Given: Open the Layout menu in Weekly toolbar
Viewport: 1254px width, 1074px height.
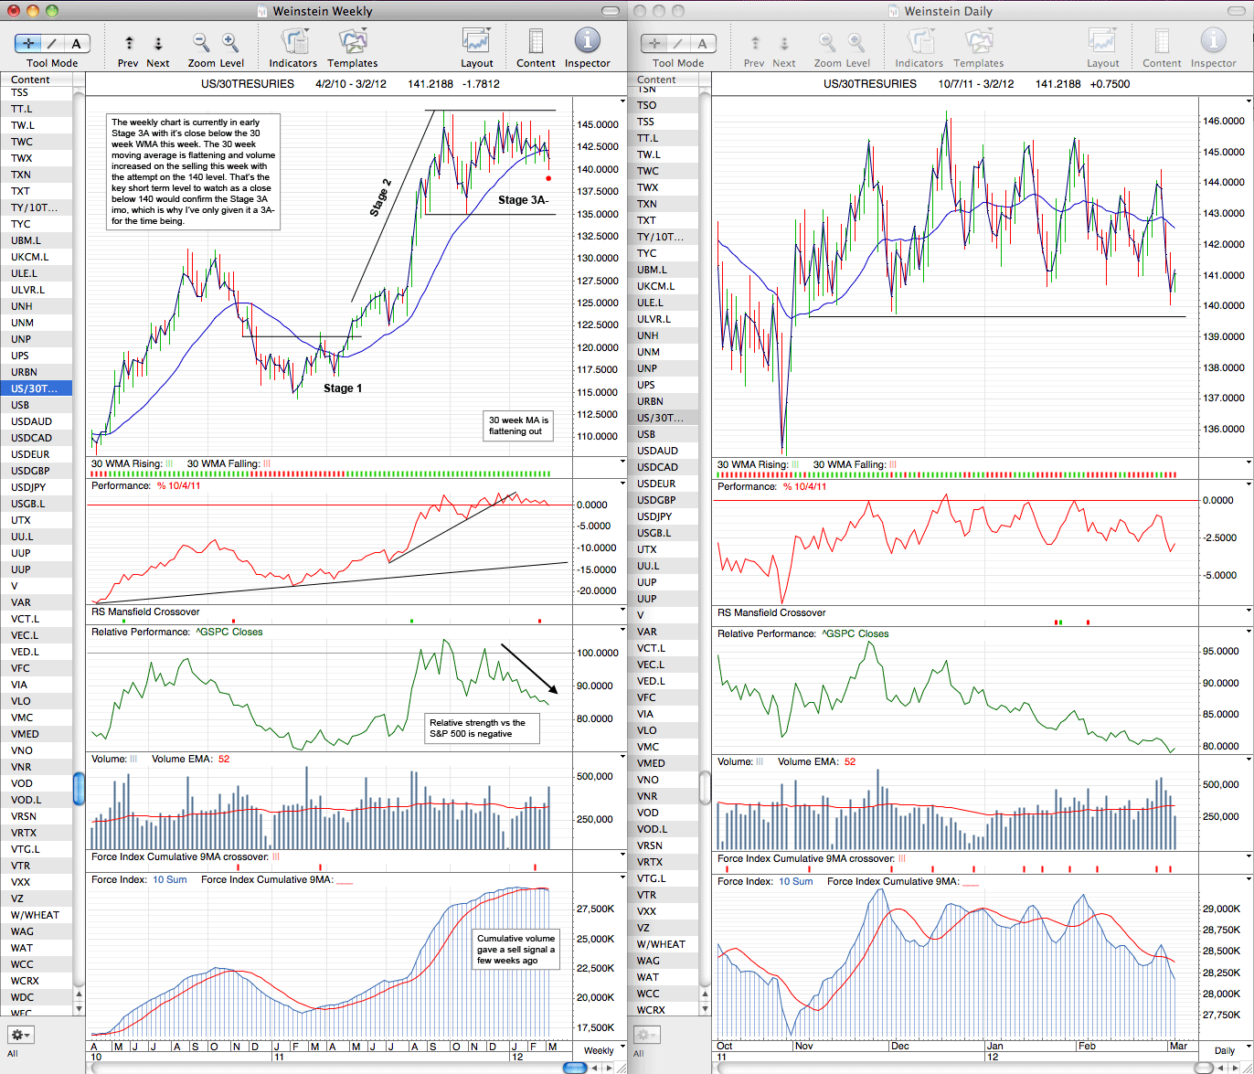Looking at the screenshot, I should coord(477,41).
